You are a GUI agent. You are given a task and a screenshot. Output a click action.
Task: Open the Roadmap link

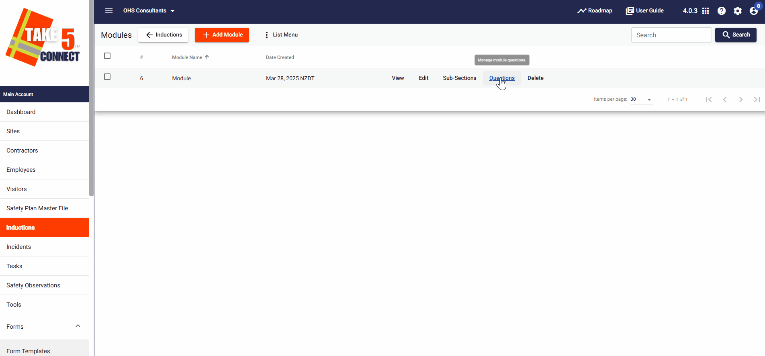tap(595, 11)
